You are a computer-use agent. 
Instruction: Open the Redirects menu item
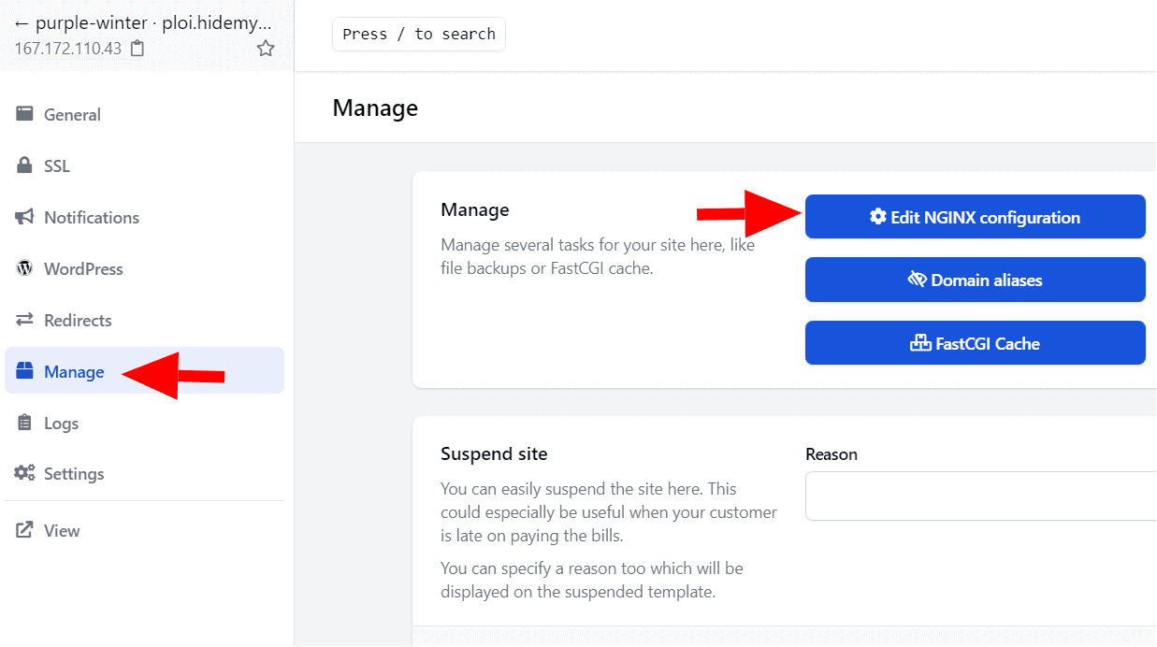78,320
